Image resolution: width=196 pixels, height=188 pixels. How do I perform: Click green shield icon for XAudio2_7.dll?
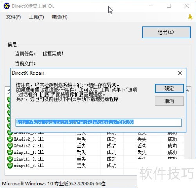(x=10, y=146)
